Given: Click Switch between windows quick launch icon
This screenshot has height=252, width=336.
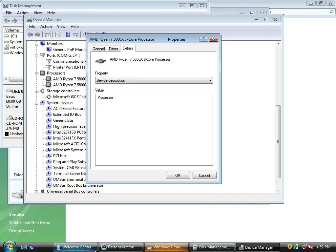Looking at the screenshot, I should 31,247.
